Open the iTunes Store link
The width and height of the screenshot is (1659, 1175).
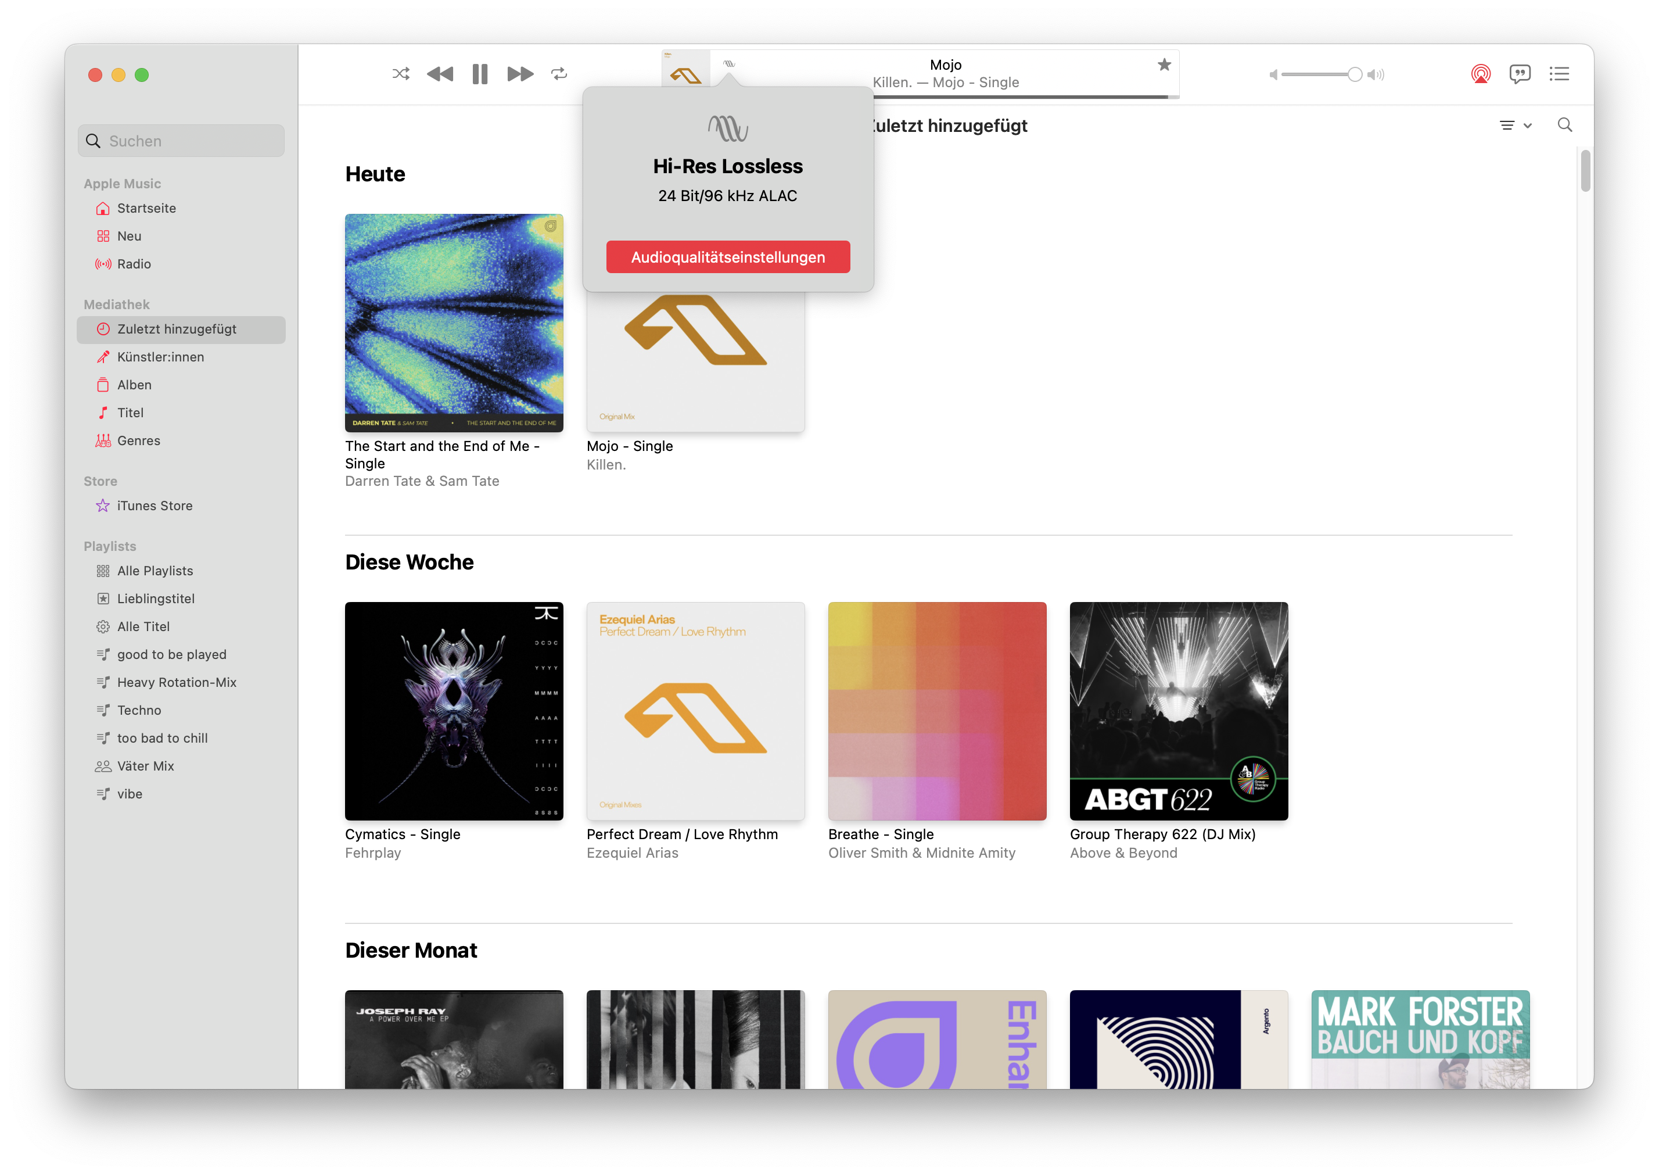tap(155, 506)
